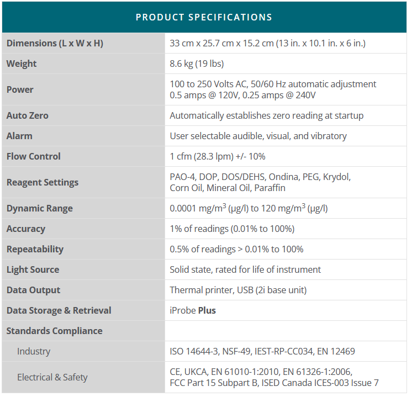Select the Auto Zero label
The image size is (412, 402).
click(28, 115)
